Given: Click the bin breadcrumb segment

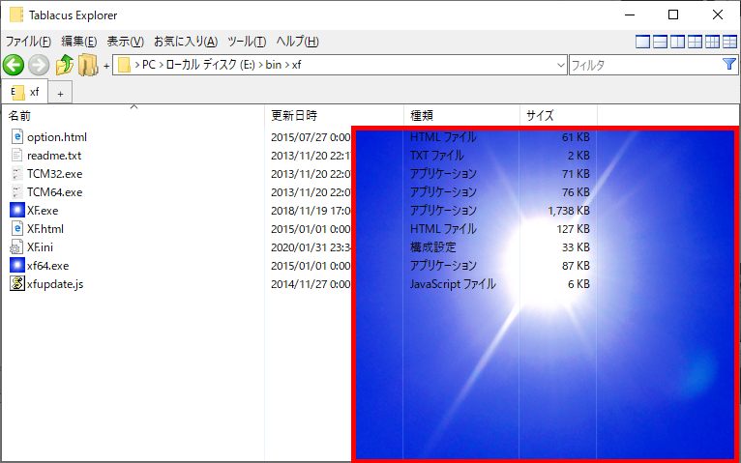Looking at the screenshot, I should click(x=274, y=65).
